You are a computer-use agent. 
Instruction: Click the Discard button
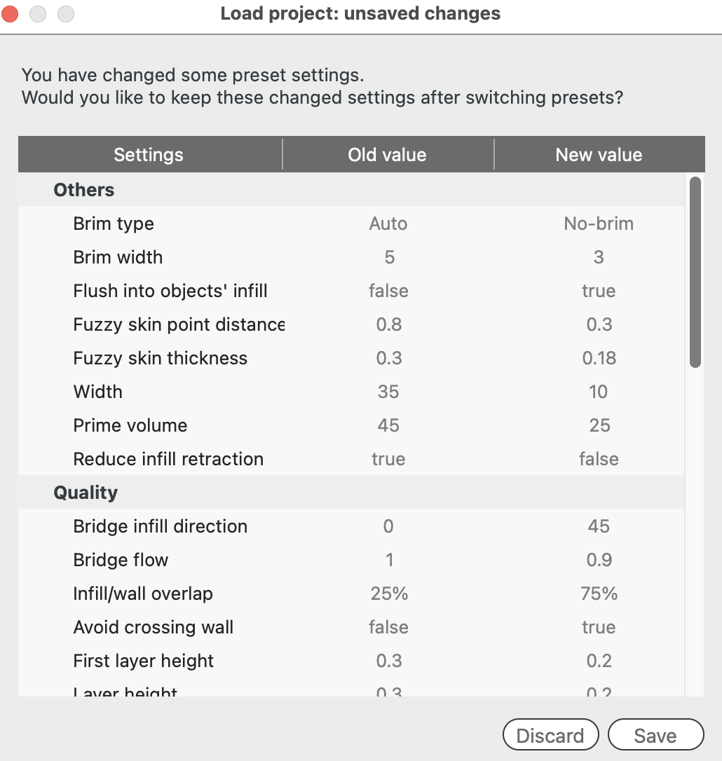click(550, 734)
